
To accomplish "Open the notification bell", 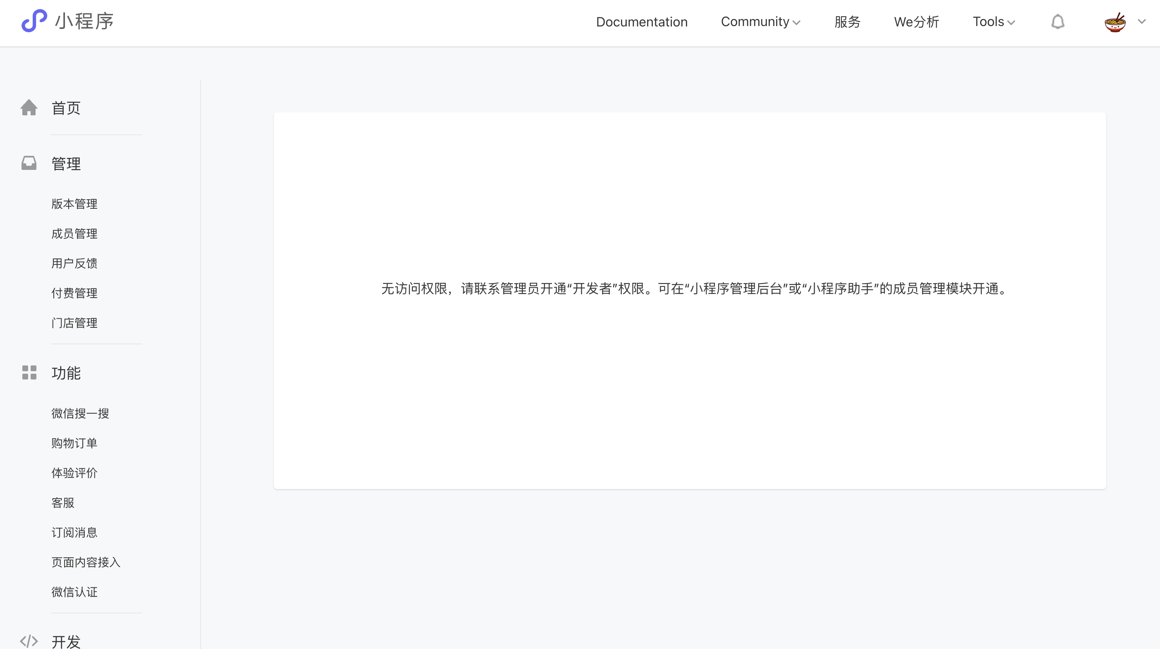I will [1057, 21].
